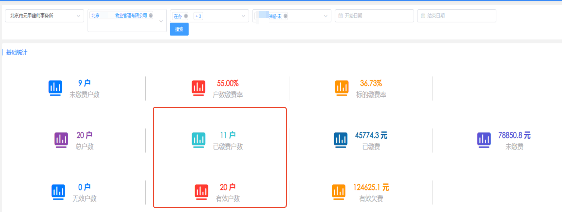The width and height of the screenshot is (562, 212).
Task: Click the 有效欠费 orange chart icon
Action: (x=339, y=192)
